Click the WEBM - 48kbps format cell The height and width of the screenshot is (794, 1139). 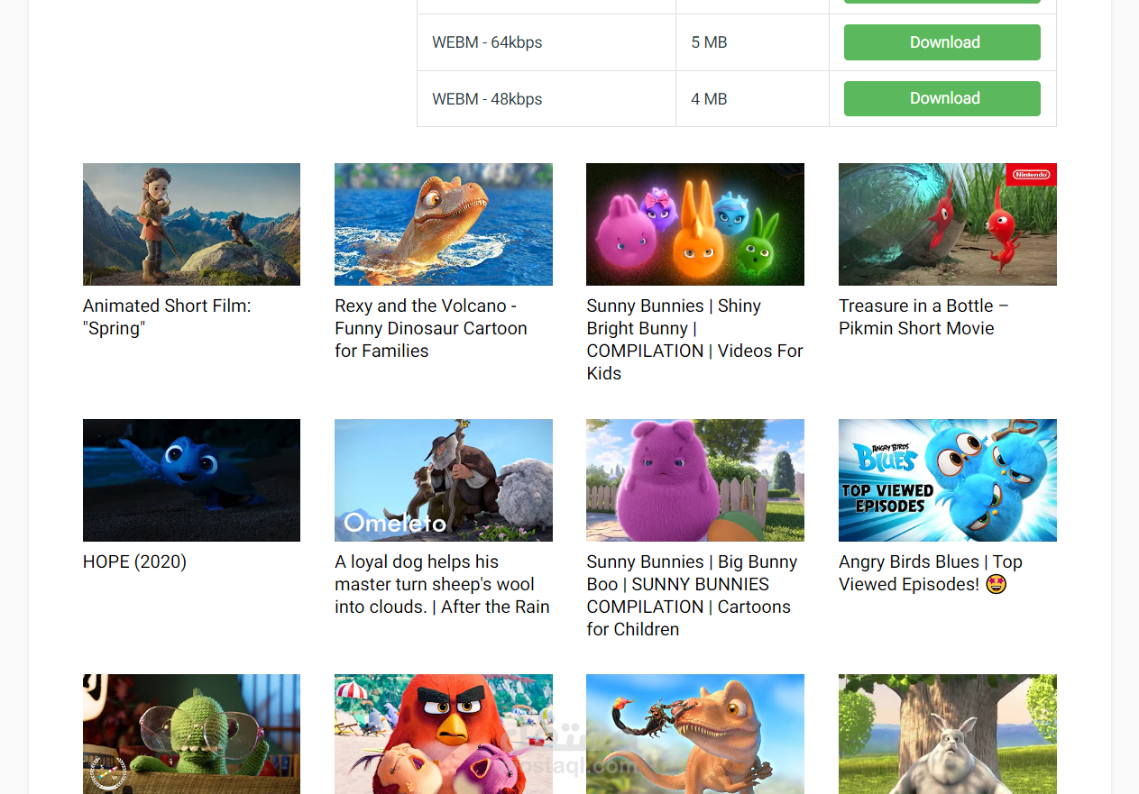(x=547, y=99)
